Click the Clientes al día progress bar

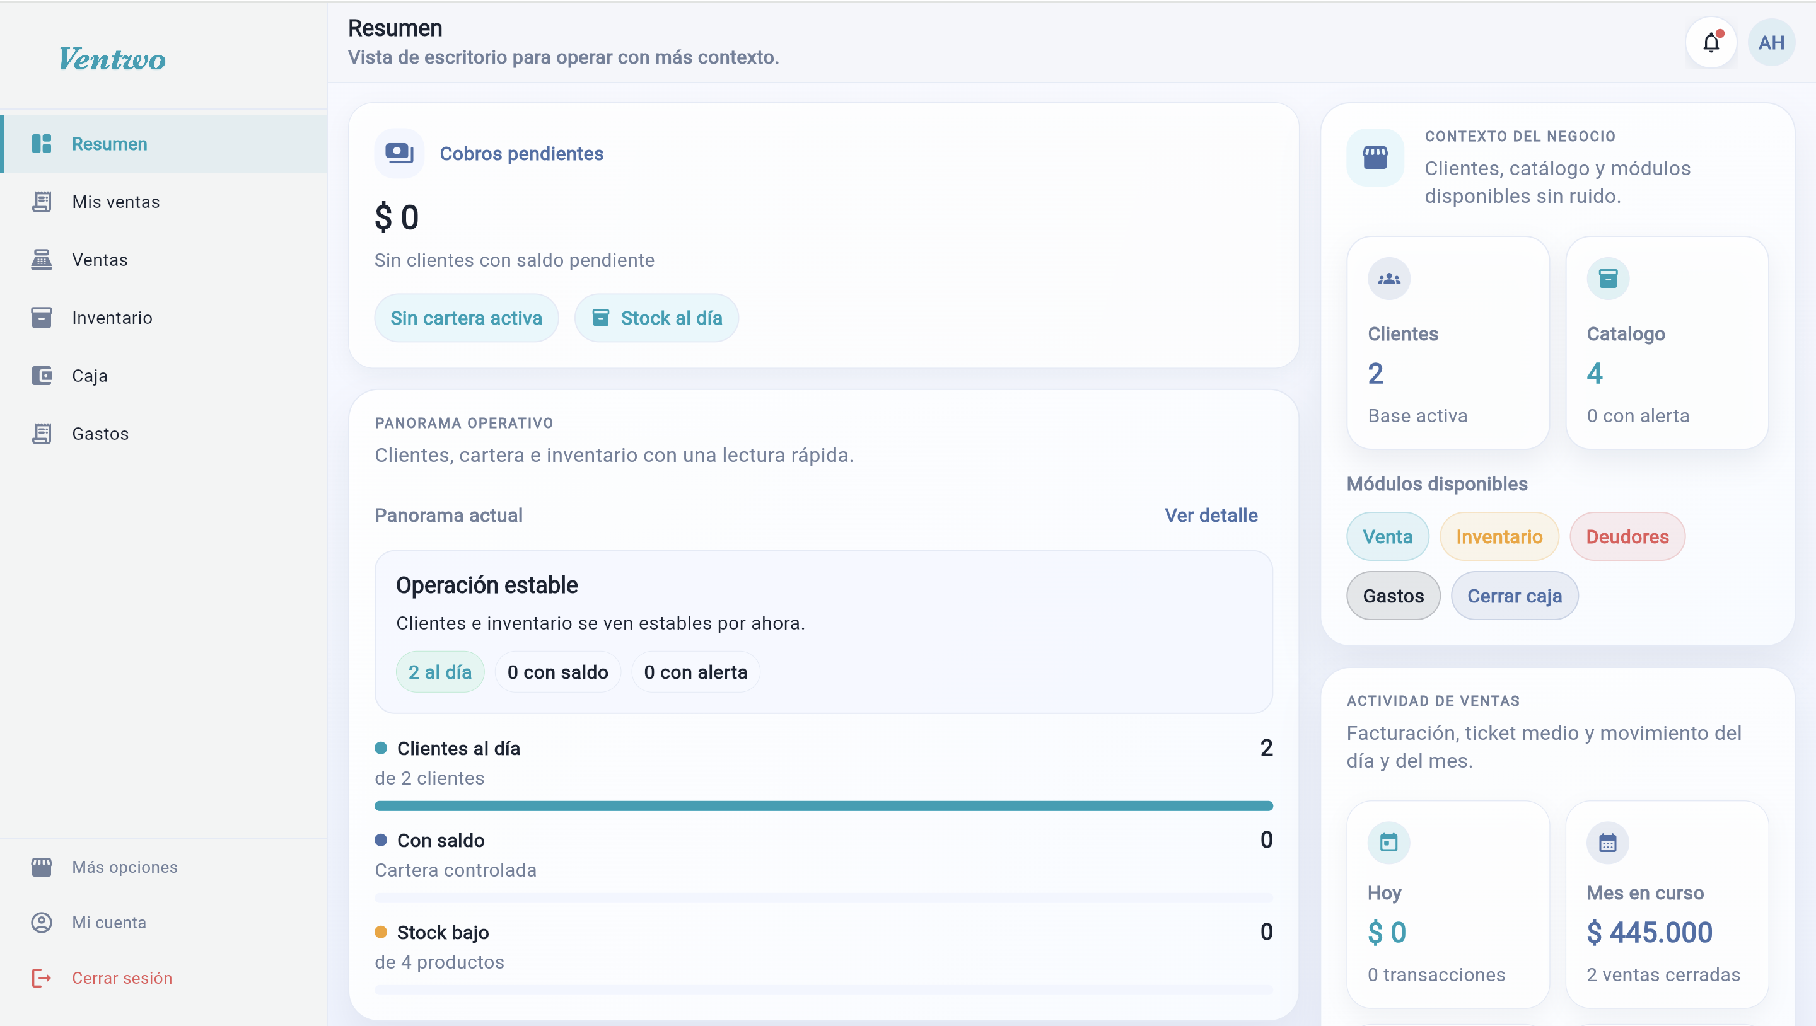823,805
